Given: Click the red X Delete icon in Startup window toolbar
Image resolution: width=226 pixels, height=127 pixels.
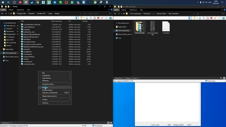Looking at the screenshot, I should pyautogui.click(x=98, y=18).
